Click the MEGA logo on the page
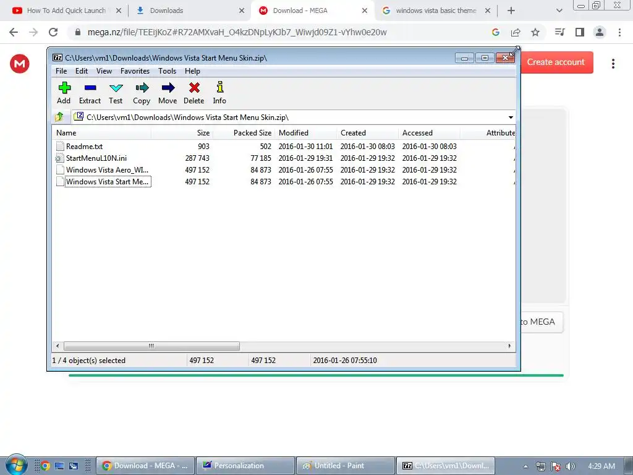The height and width of the screenshot is (475, 633). tap(19, 64)
